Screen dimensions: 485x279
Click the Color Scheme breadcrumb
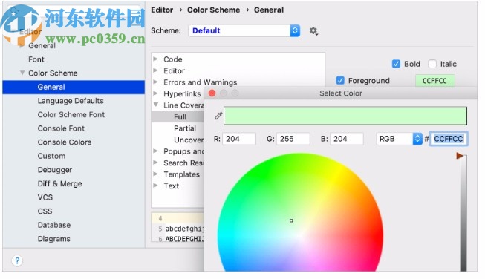213,10
